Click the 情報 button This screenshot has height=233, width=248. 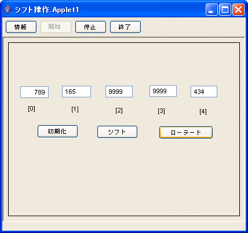coord(21,27)
